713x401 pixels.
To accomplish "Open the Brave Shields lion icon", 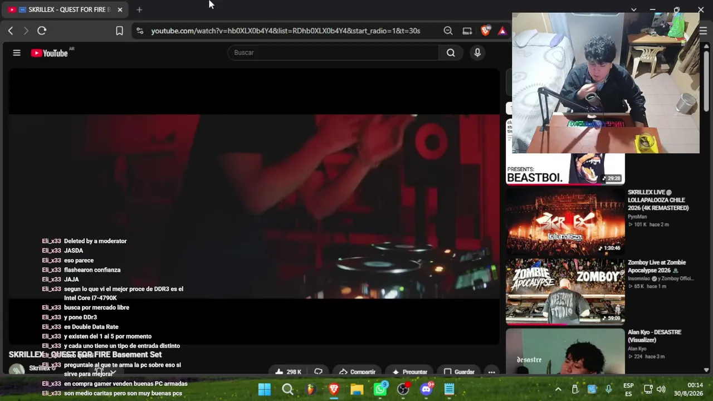I will pos(485,31).
